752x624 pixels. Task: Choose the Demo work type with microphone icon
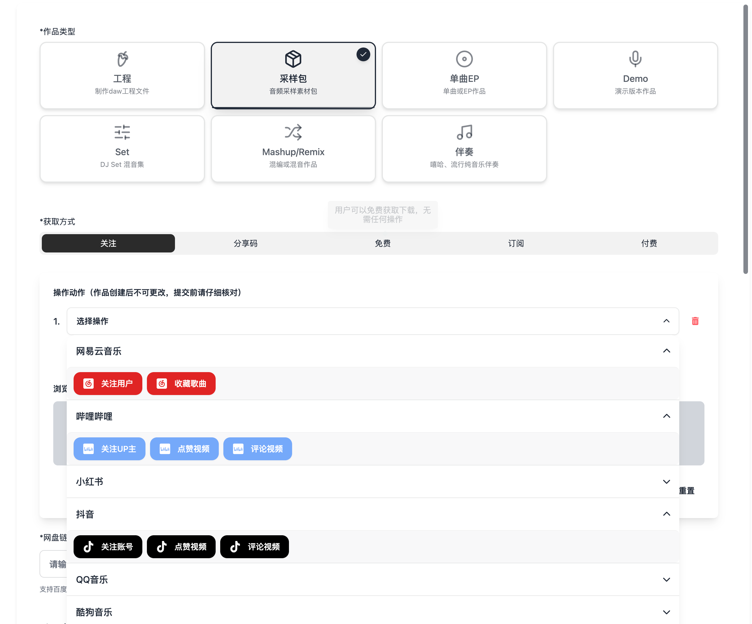[x=635, y=75]
